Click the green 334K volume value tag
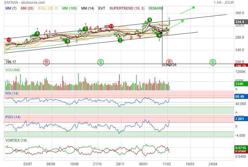The width and height of the screenshot is (248, 167). pyautogui.click(x=241, y=84)
